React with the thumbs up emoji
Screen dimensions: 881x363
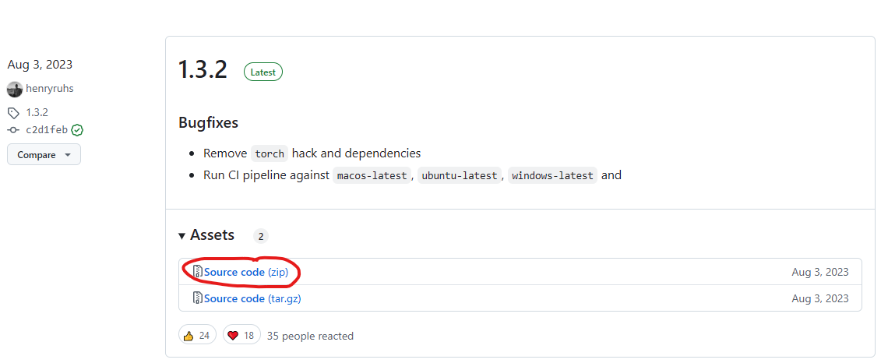point(196,336)
